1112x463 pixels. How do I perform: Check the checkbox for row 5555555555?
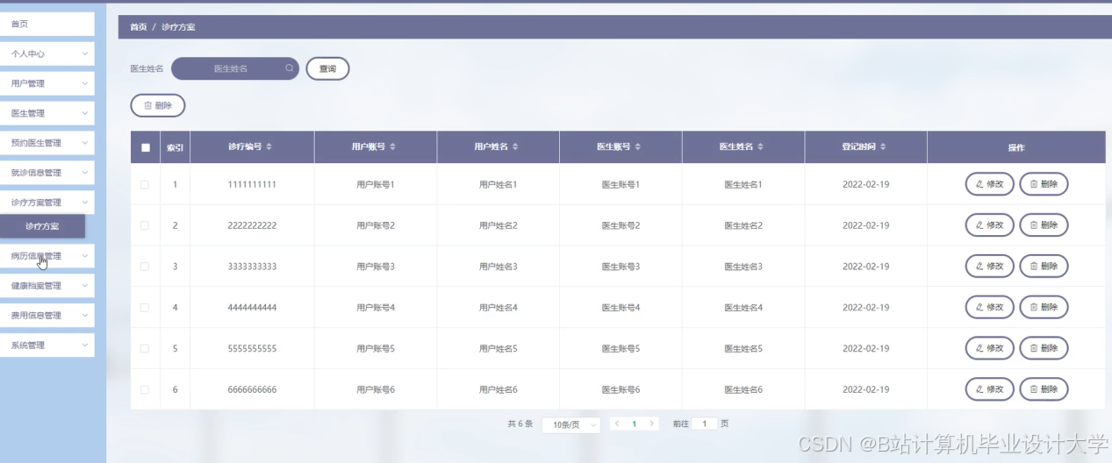pyautogui.click(x=145, y=348)
